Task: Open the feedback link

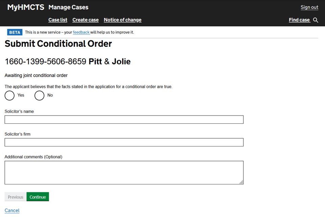Action: (x=81, y=32)
